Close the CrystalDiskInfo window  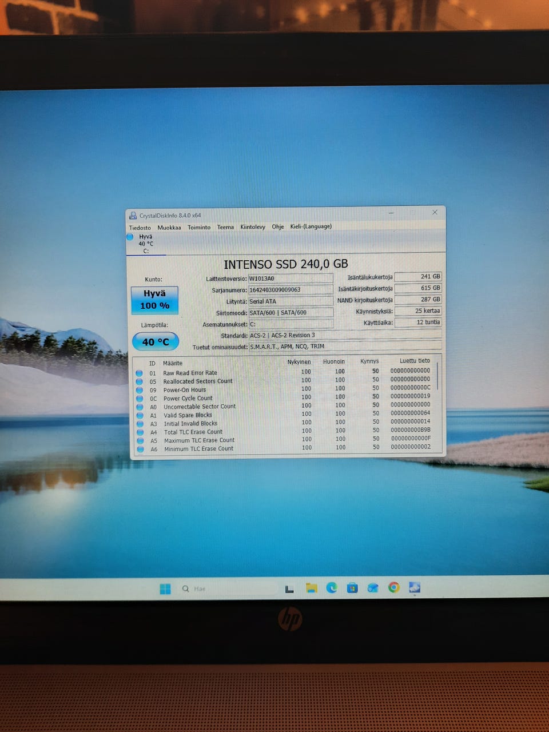(435, 212)
